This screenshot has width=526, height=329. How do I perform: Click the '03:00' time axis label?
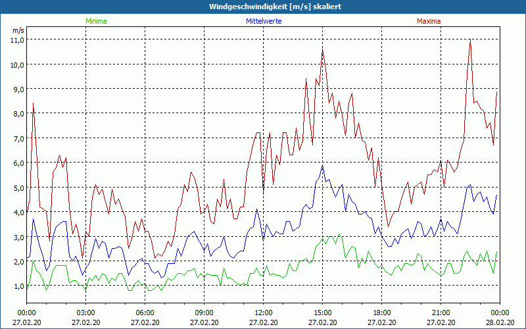(86, 313)
